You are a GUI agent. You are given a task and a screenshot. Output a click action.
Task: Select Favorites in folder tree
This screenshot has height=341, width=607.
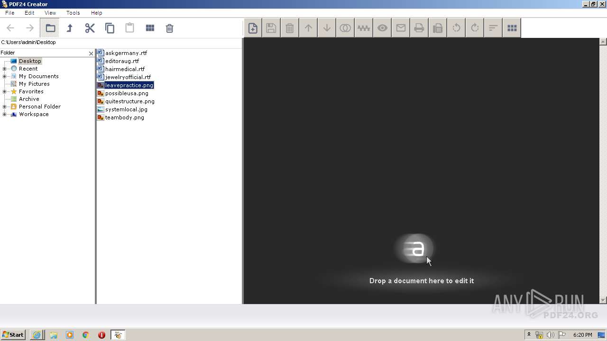(31, 91)
